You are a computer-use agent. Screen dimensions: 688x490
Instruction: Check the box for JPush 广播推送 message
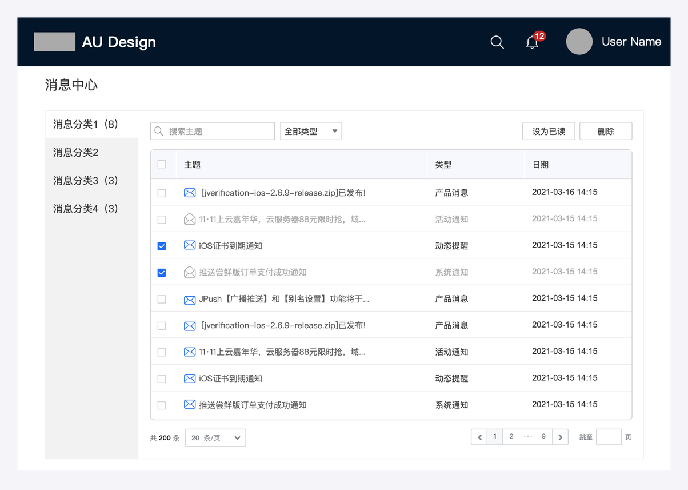pos(162,299)
